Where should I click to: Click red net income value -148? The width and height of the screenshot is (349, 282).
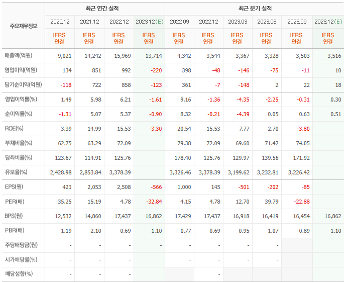(244, 85)
